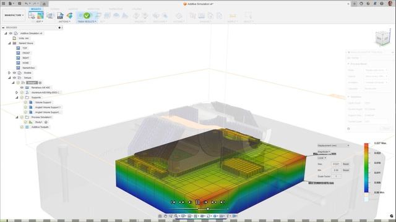Click the new tab plus icon in title bar
396x222 pixels.
[355, 4]
